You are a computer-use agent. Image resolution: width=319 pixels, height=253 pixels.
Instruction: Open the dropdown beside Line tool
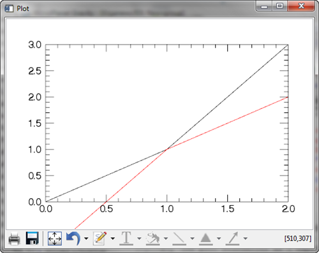[x=192, y=238]
